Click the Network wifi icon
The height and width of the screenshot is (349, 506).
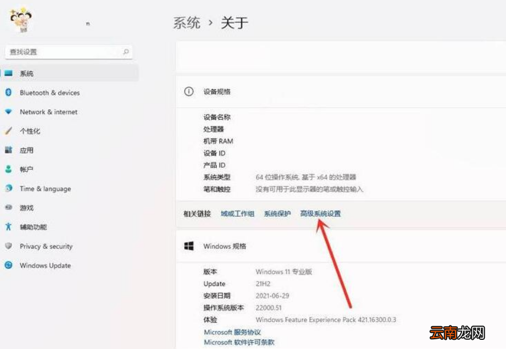(x=9, y=112)
